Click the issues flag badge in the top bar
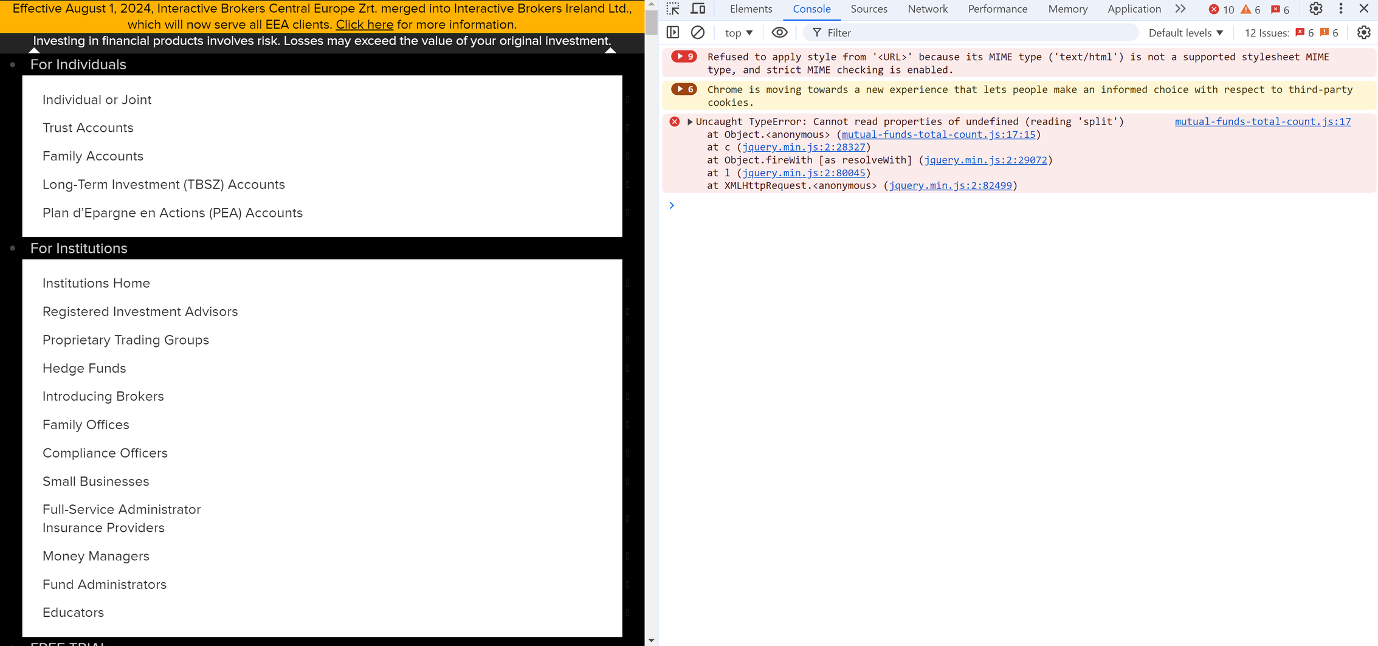The width and height of the screenshot is (1378, 646). point(1280,9)
